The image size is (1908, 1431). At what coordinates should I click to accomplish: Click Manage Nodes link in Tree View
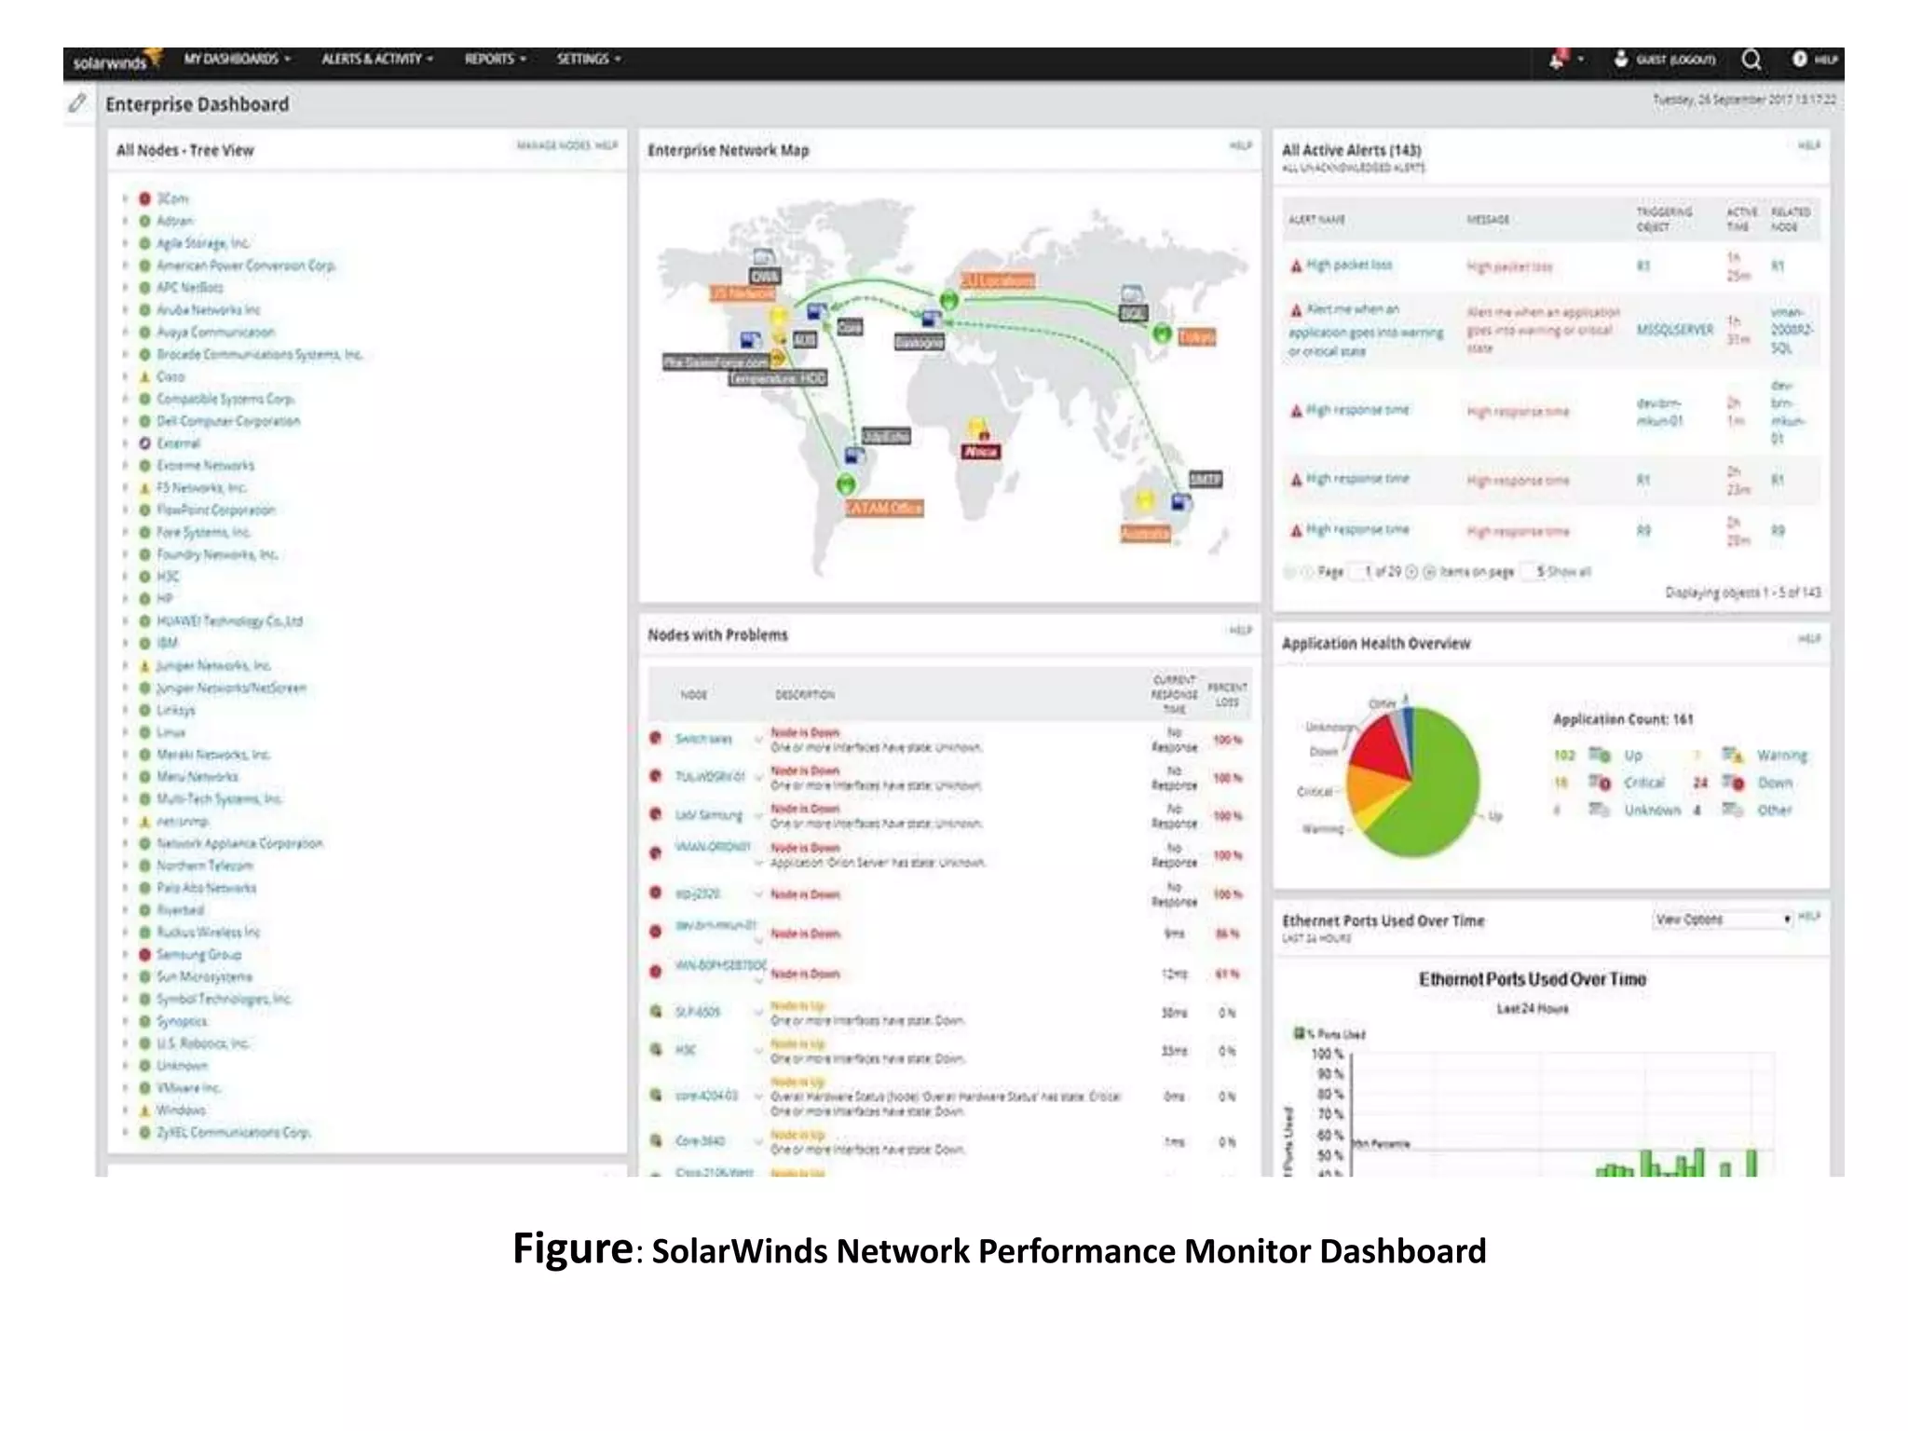[x=553, y=145]
